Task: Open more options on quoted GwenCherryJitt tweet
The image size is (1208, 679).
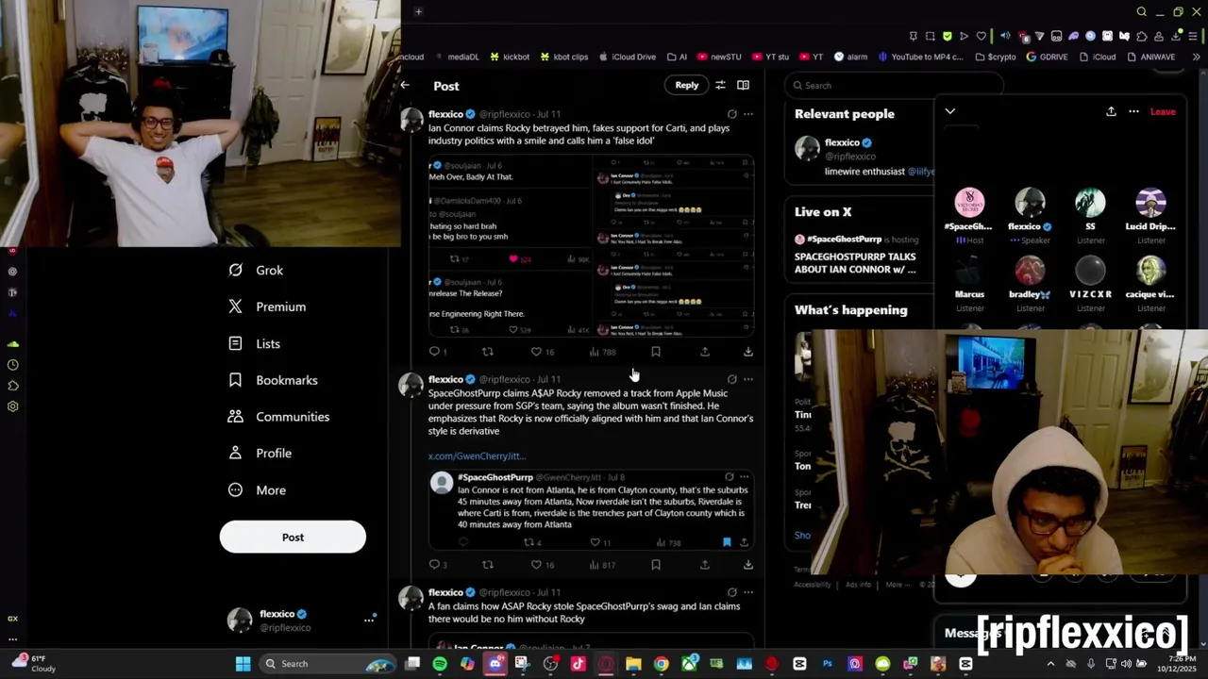Action: click(745, 477)
